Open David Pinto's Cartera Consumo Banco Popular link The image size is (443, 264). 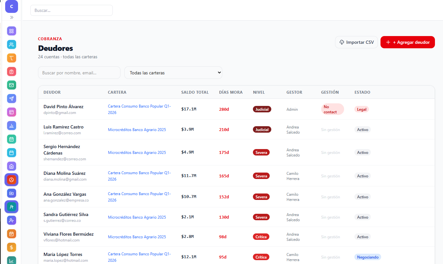click(x=140, y=109)
